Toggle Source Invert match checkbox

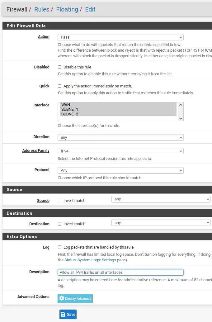click(x=60, y=201)
